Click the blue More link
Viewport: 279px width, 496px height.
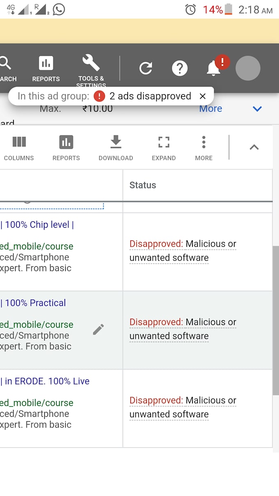210,109
